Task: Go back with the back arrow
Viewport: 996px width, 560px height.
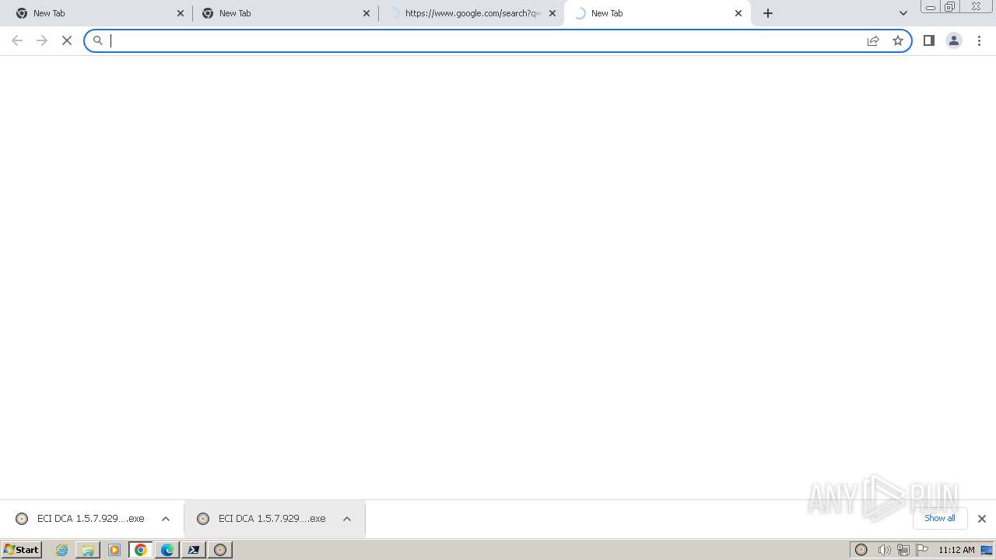Action: point(17,40)
